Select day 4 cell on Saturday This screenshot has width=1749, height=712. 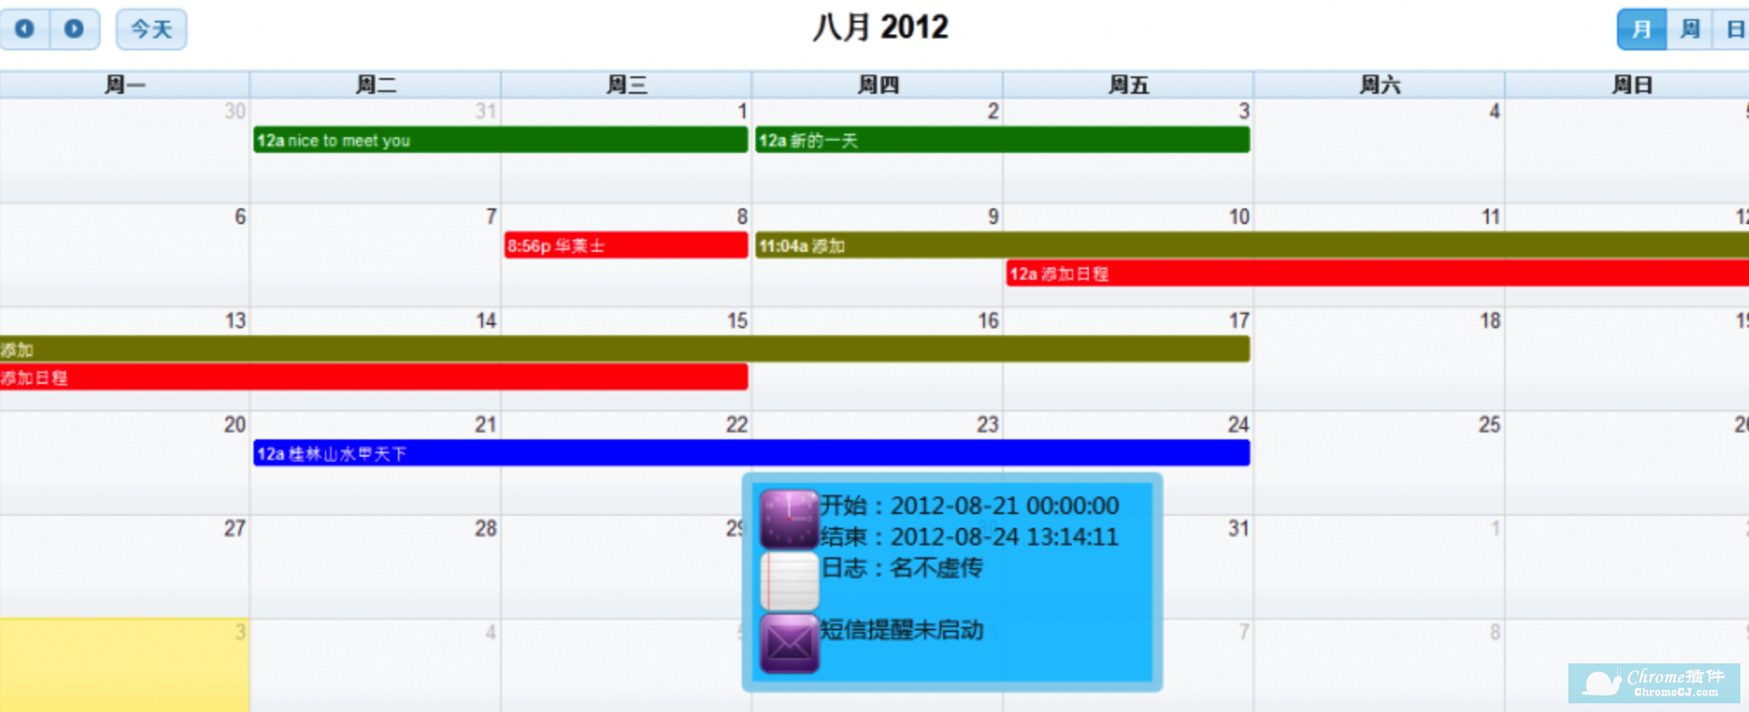[x=1379, y=150]
